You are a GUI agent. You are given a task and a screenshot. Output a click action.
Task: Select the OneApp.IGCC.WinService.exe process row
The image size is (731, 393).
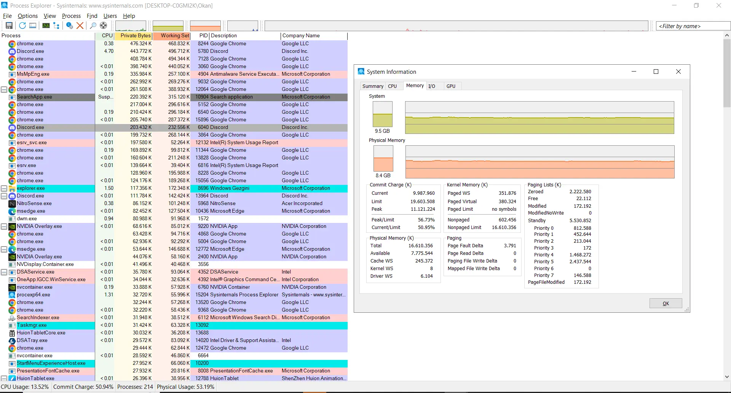(174, 280)
